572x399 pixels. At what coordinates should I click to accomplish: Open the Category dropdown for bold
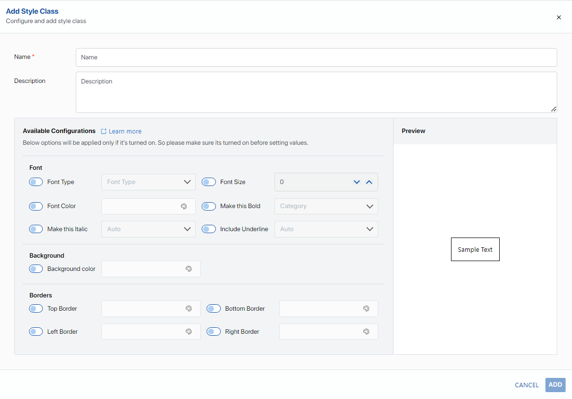(326, 206)
